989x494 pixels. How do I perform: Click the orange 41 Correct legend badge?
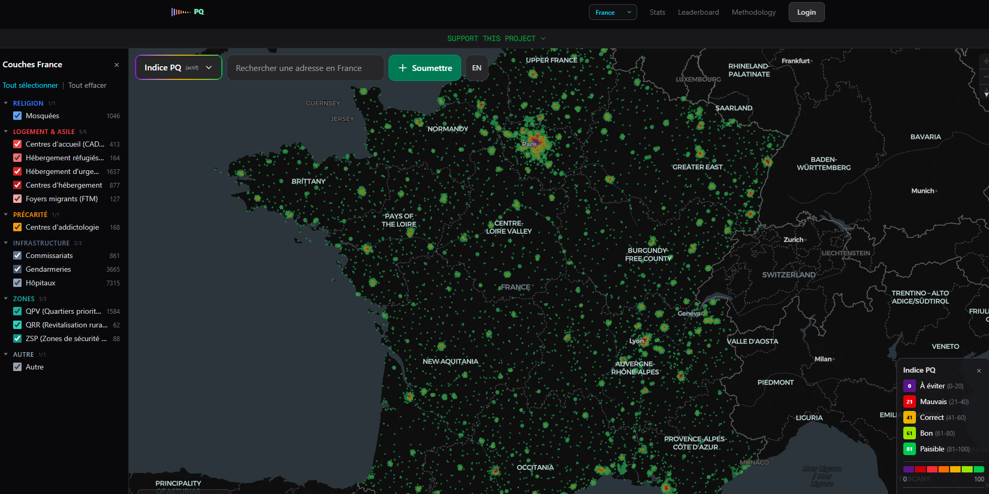[x=910, y=417]
